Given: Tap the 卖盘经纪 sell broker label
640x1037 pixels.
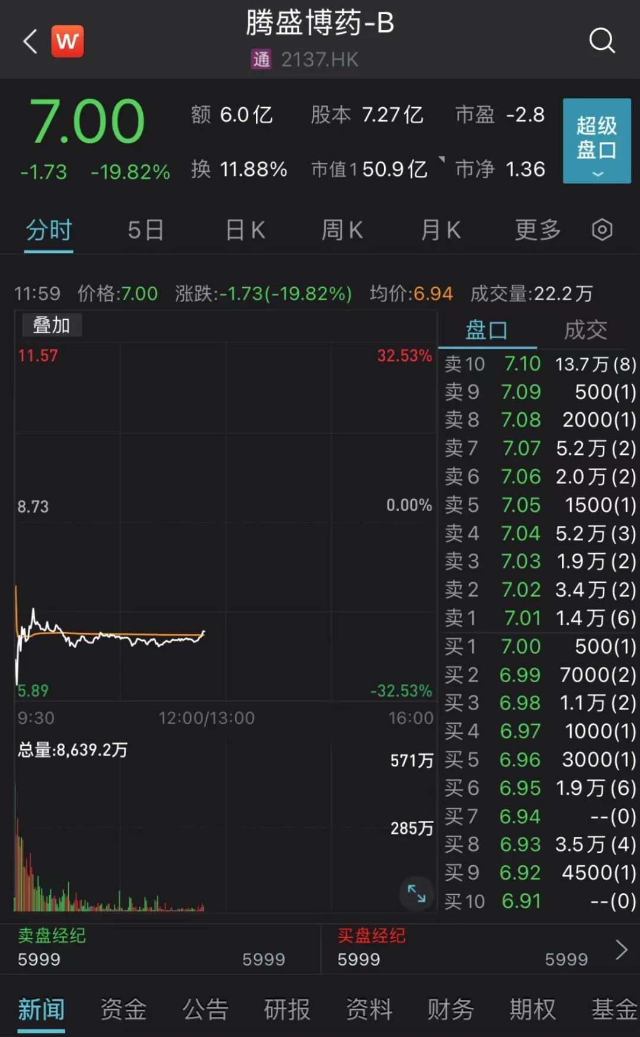Looking at the screenshot, I should click(x=52, y=935).
